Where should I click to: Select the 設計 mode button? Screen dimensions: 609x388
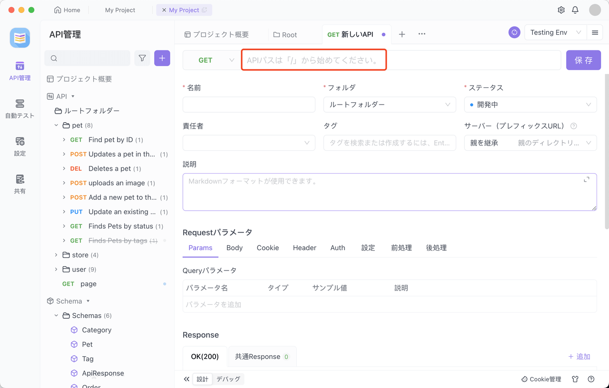point(203,379)
